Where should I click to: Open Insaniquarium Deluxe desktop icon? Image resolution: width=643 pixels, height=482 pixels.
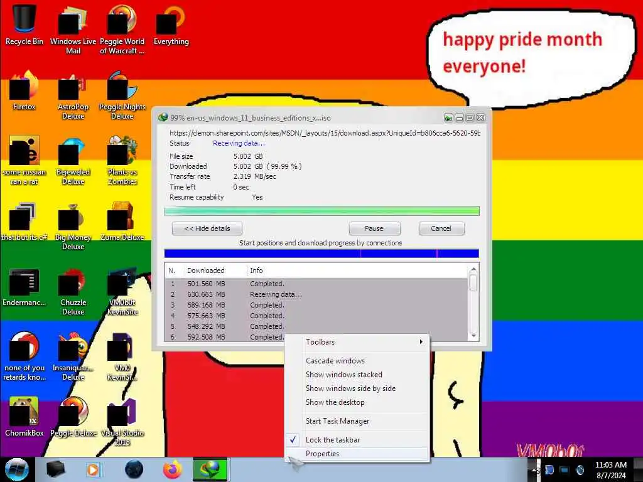tap(73, 356)
